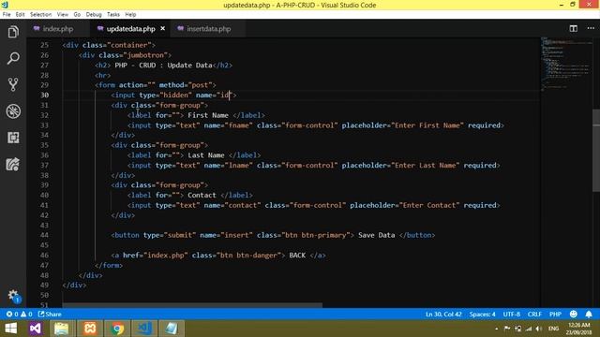Click the "jumbotron" class value
Viewport: 600px width, 337px height.
147,55
